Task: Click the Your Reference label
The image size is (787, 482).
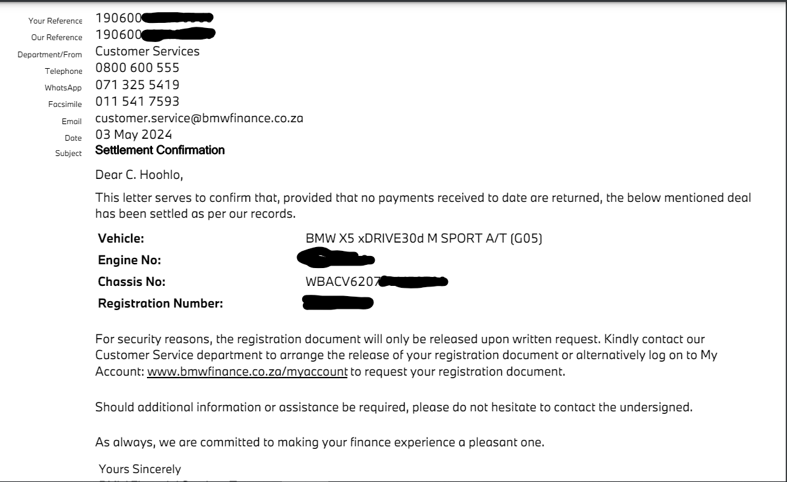Action: click(56, 22)
